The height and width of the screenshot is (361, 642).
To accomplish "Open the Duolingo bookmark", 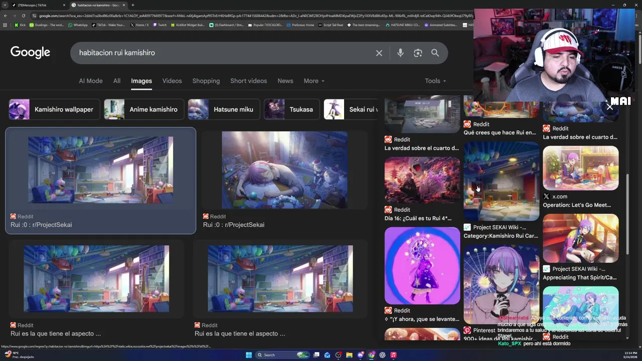I will tap(47, 25).
